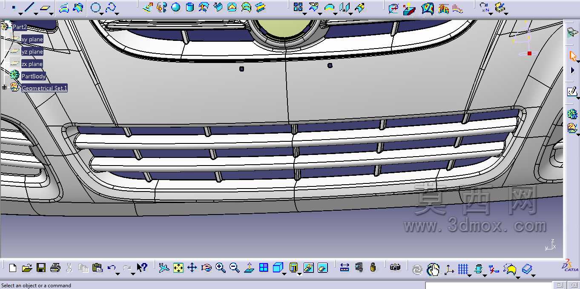Screen dimensions: 580x289
Task: Click the draft analysis icon
Action: pyautogui.click(x=409, y=8)
